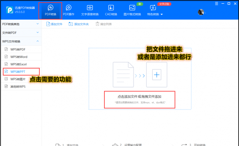239x146 pixels.
Task: Open the hamburger menu icon
Action: 217,4
